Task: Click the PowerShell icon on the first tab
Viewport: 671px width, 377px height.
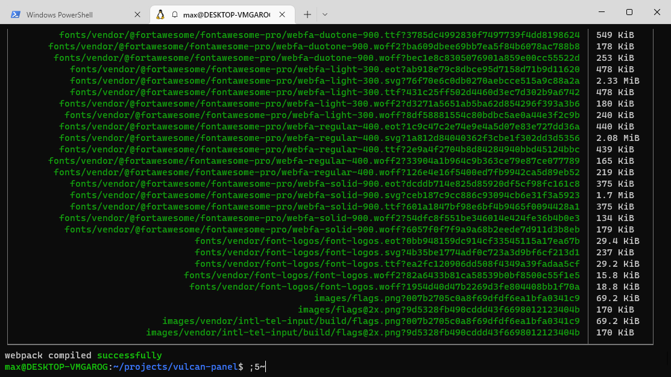Action: [16, 14]
